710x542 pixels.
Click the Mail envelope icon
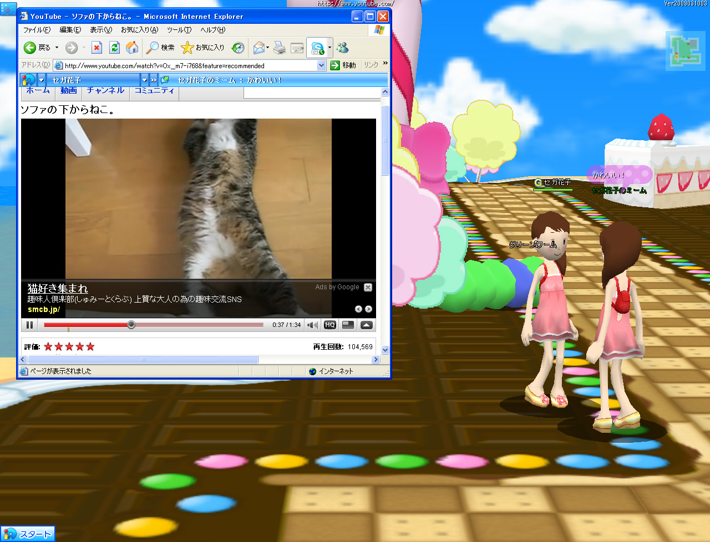point(258,48)
